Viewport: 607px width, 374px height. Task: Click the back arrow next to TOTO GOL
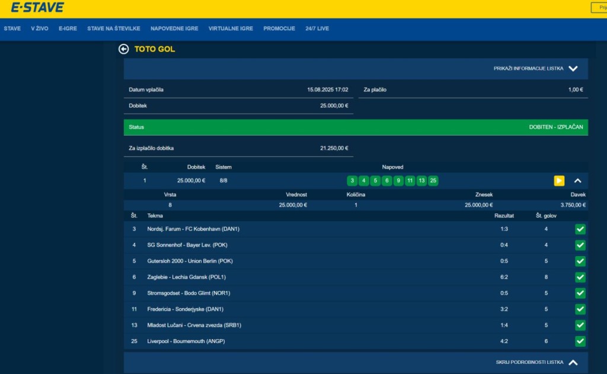123,49
